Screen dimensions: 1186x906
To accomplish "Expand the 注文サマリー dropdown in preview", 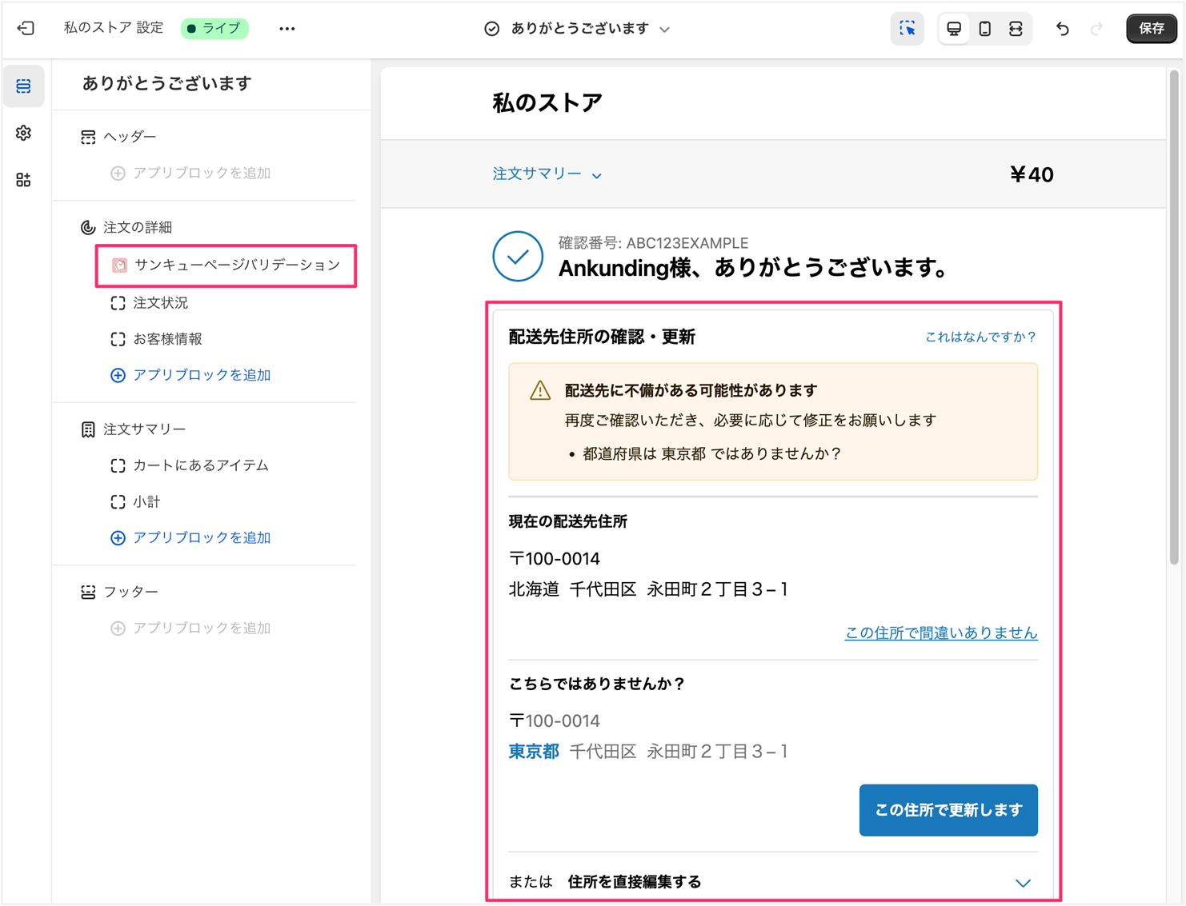I will point(547,174).
